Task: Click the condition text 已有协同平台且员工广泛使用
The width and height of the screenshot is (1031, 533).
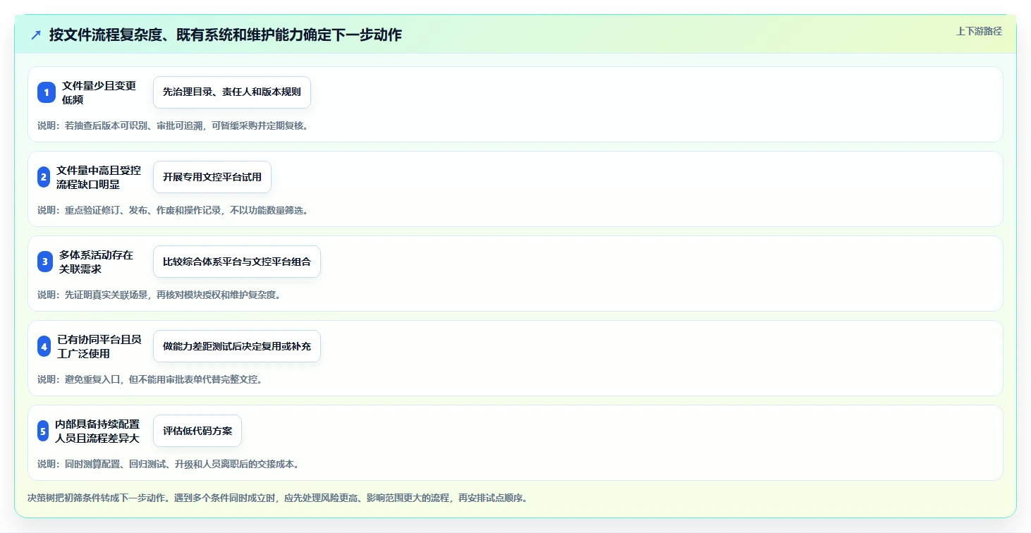Action: pyautogui.click(x=99, y=346)
